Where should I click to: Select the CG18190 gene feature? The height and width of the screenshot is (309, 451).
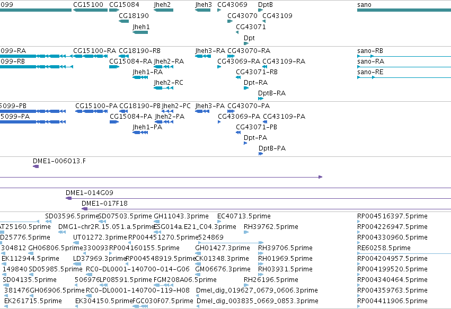123,21
